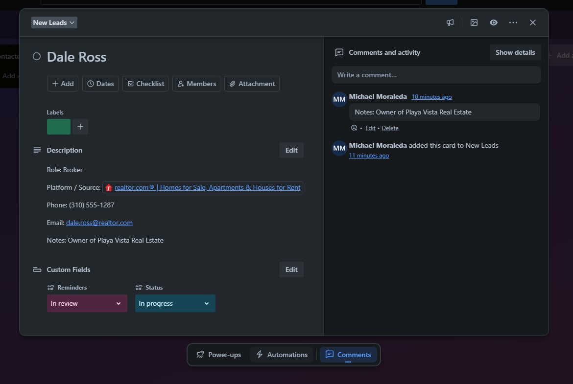This screenshot has height=384, width=573.
Task: Open the Status In progress dropdown
Action: pyautogui.click(x=175, y=303)
